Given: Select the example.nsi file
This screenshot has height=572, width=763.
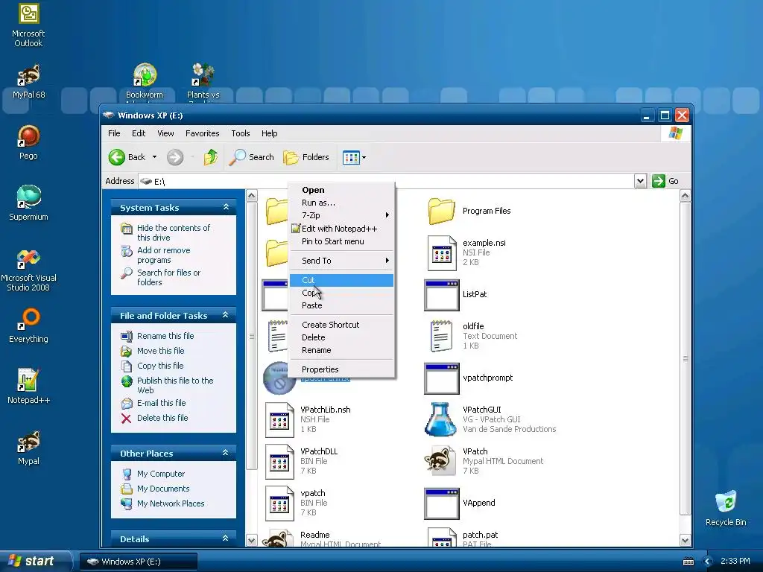Looking at the screenshot, I should pos(466,253).
